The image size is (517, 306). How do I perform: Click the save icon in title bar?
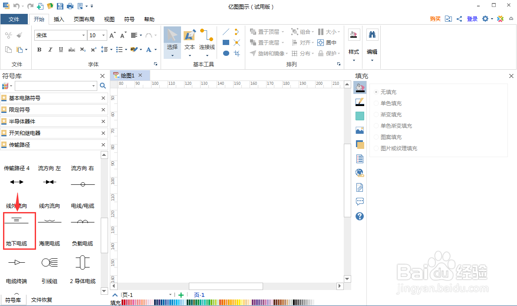[x=59, y=6]
